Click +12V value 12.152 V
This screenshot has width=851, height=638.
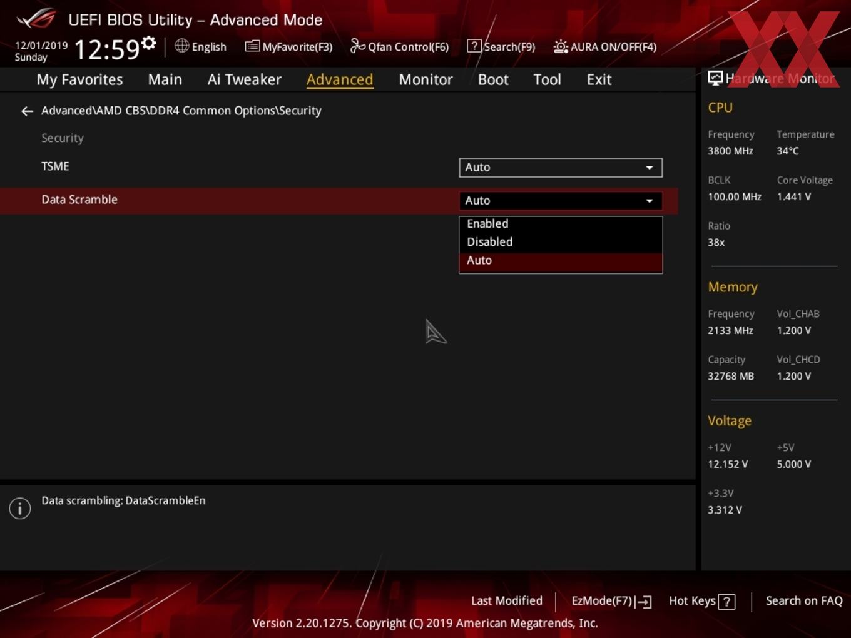728,465
